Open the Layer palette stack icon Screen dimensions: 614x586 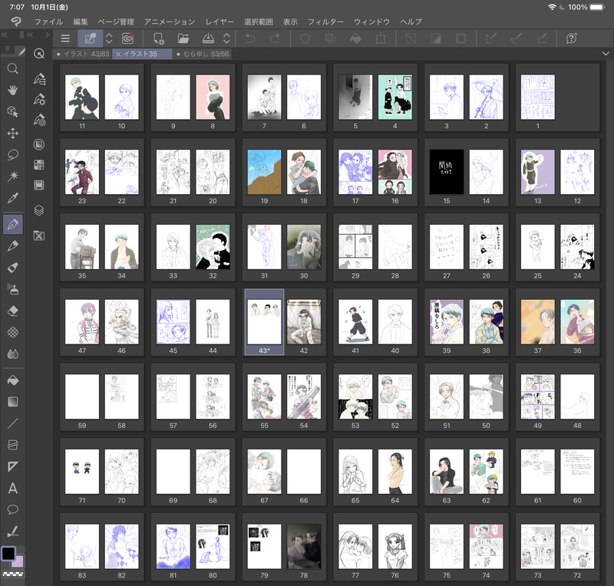[39, 211]
